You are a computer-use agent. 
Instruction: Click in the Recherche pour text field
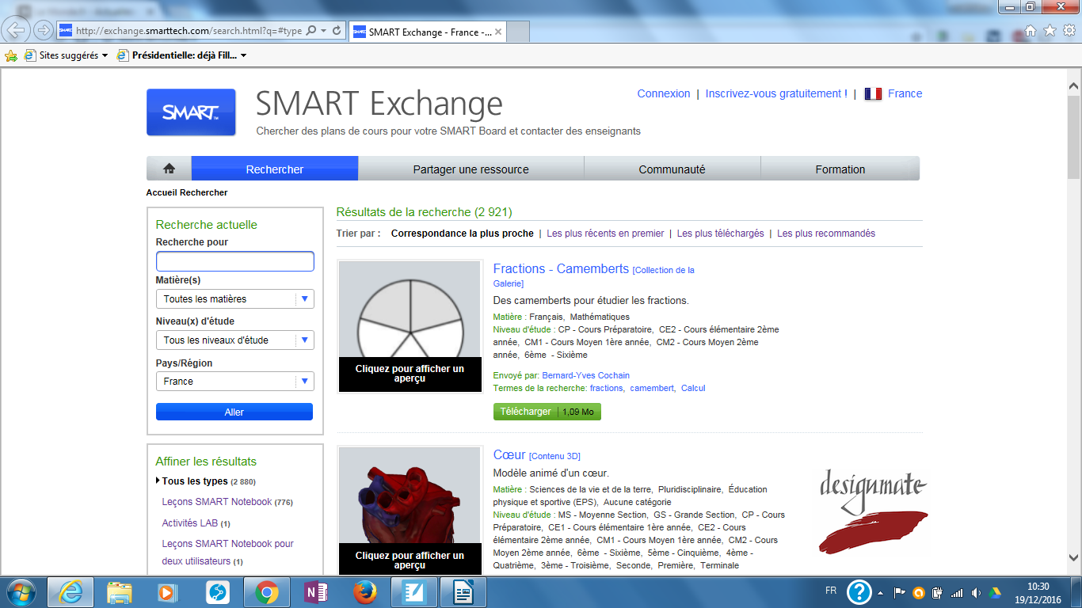click(235, 261)
